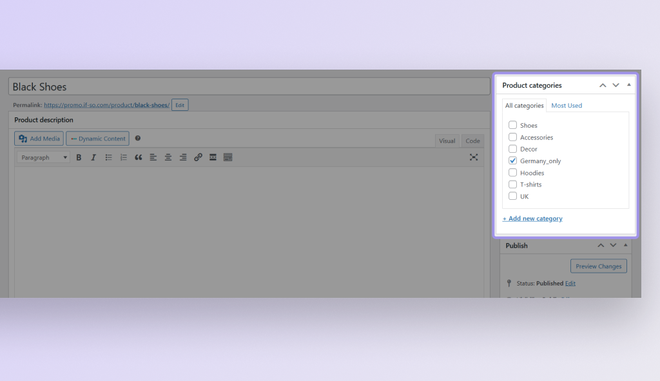The width and height of the screenshot is (660, 381).
Task: Switch the editor to Code tab
Action: tap(472, 141)
